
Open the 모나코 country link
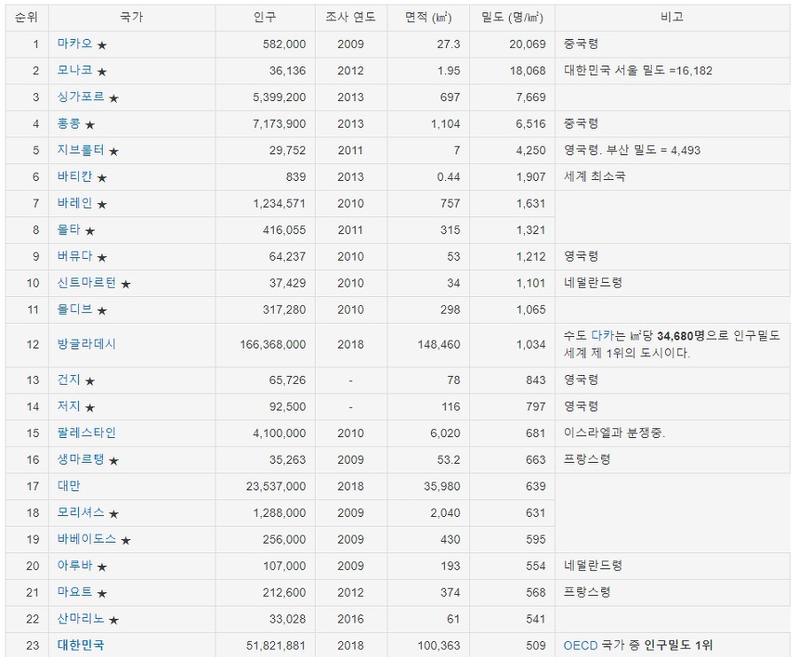(74, 70)
